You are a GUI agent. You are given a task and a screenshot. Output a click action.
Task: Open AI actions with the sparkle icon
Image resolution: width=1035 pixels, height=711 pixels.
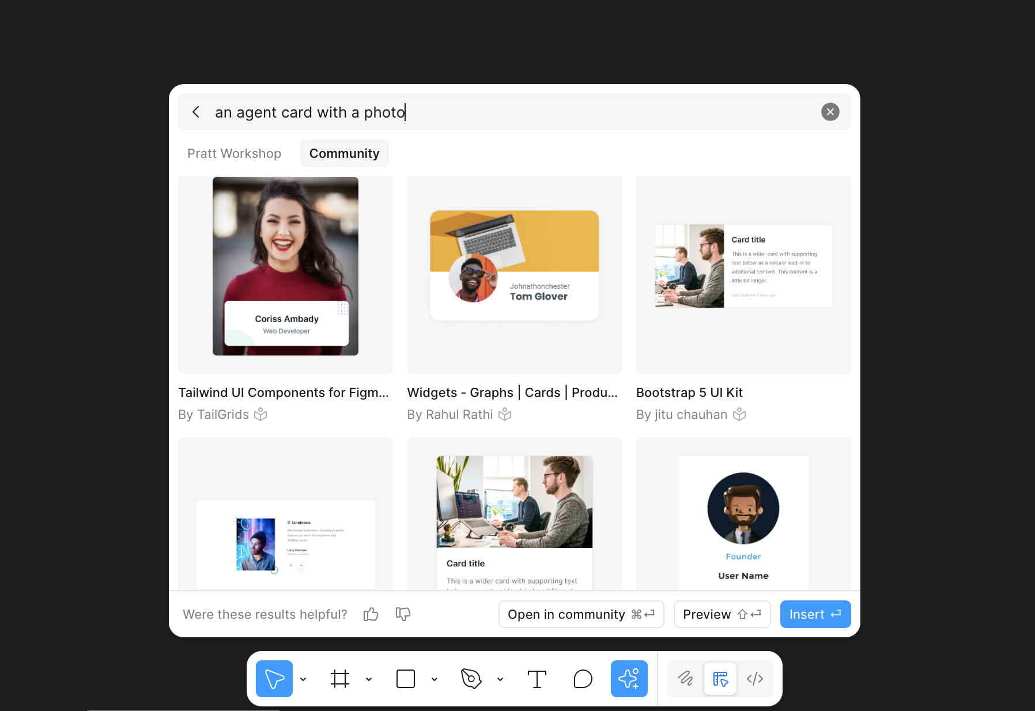[x=629, y=679]
